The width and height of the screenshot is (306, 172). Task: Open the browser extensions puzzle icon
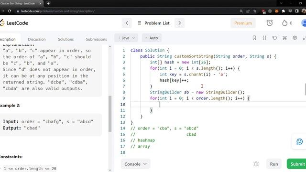(x=284, y=11)
